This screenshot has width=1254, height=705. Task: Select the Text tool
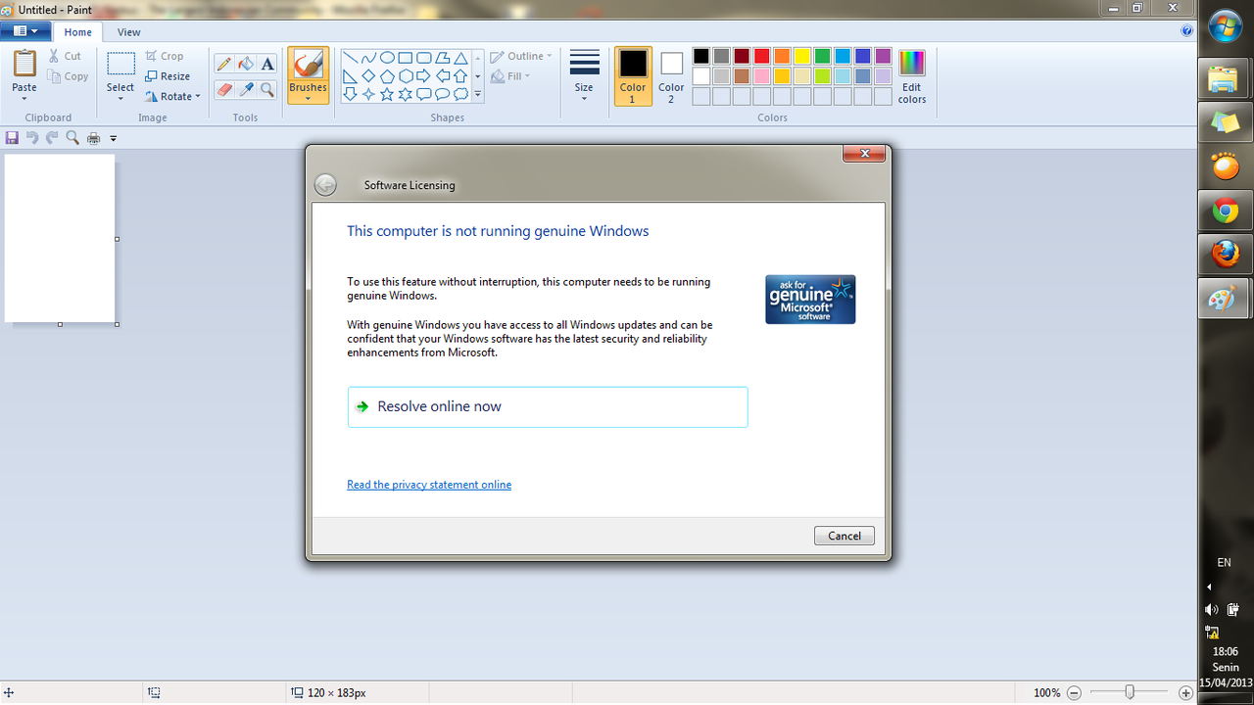pyautogui.click(x=267, y=65)
